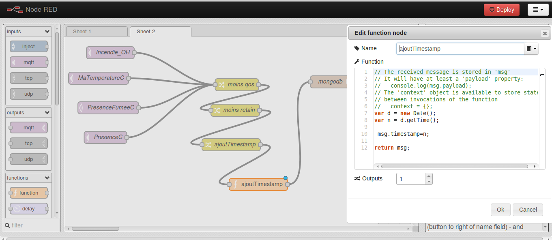Select the Incendie_OH mqtt node

[x=110, y=52]
